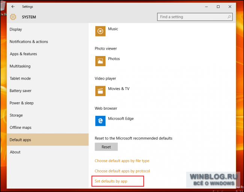Choose the Microsoft Edge label

121,119
